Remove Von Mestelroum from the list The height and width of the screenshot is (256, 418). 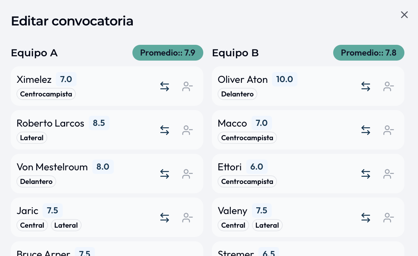[x=187, y=174]
